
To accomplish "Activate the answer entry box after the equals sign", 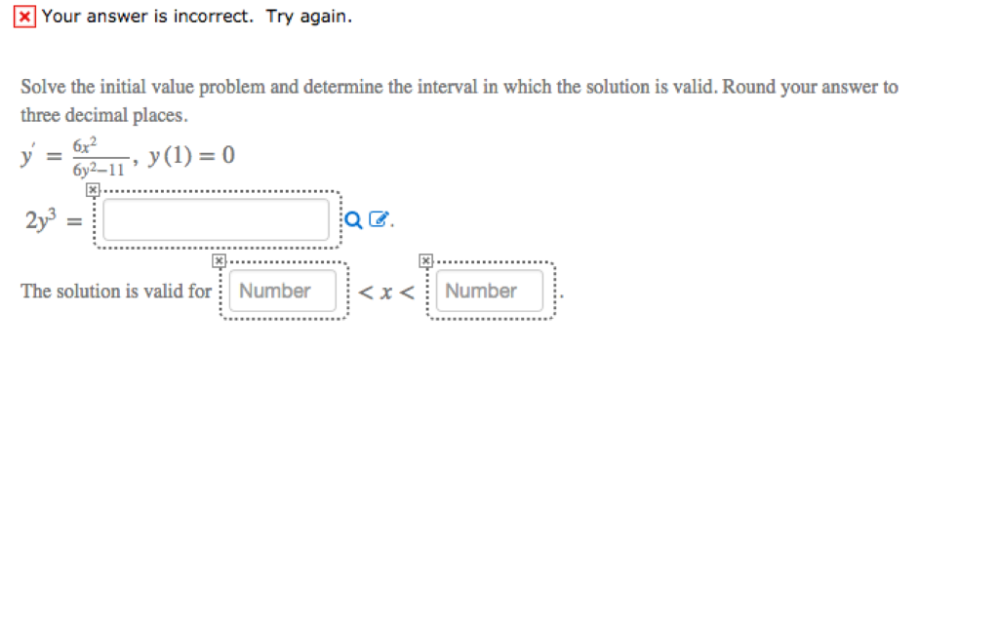I will (x=215, y=220).
